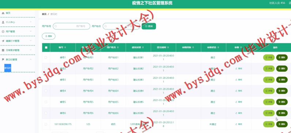Expand the 健康打卡管理 menu chevron

(31, 41)
